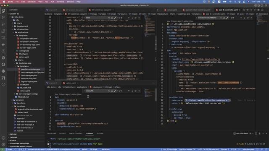
Task: Open the Explorer view in activity bar
Action: click(x=3, y=11)
